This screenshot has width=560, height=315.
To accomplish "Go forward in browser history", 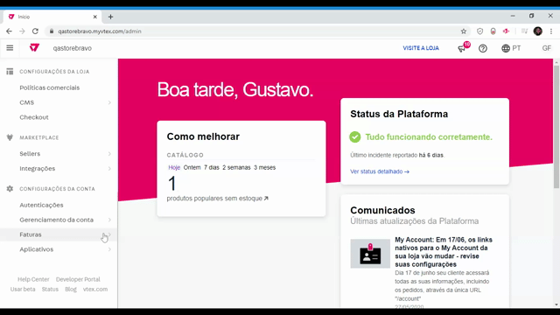I will (22, 31).
